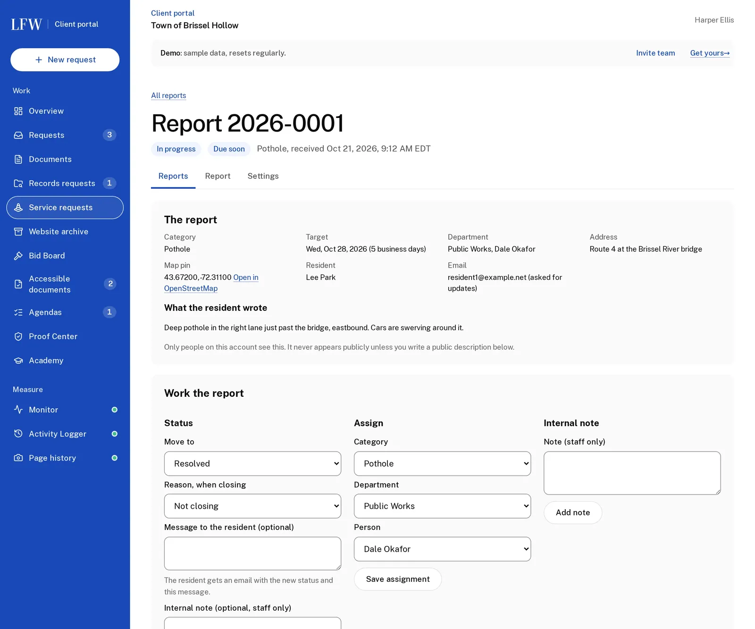
Task: Click the Requests count badge 3
Action: pyautogui.click(x=109, y=135)
